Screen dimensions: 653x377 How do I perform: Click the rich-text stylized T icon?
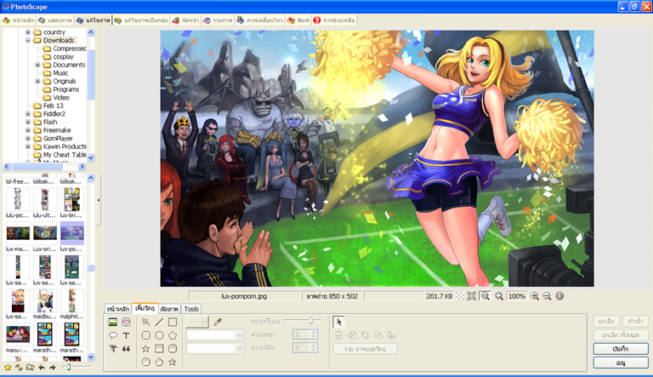point(113,349)
